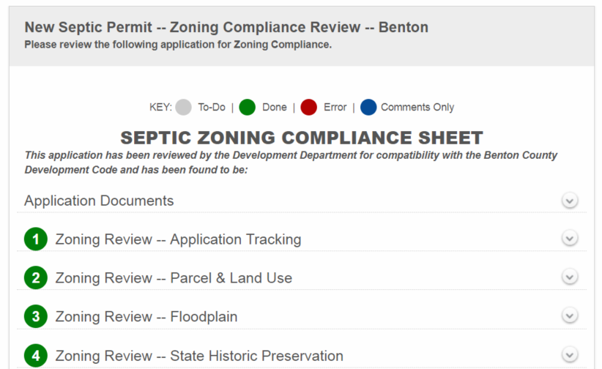Open Zoning Review -- State Historic Preservation
Viewport: 602px width, 369px height.
point(199,356)
